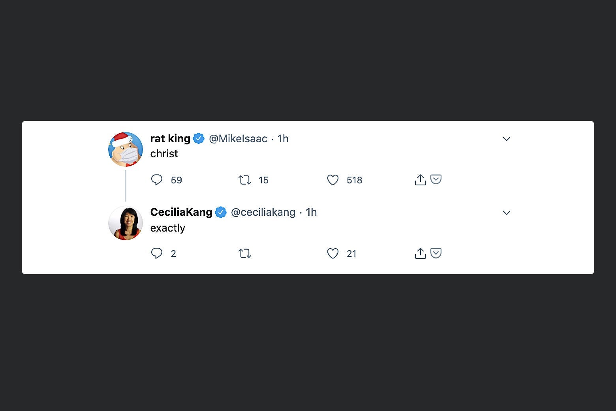Retweet rat king's "christ" tweet
This screenshot has height=411, width=616.
[x=245, y=180]
